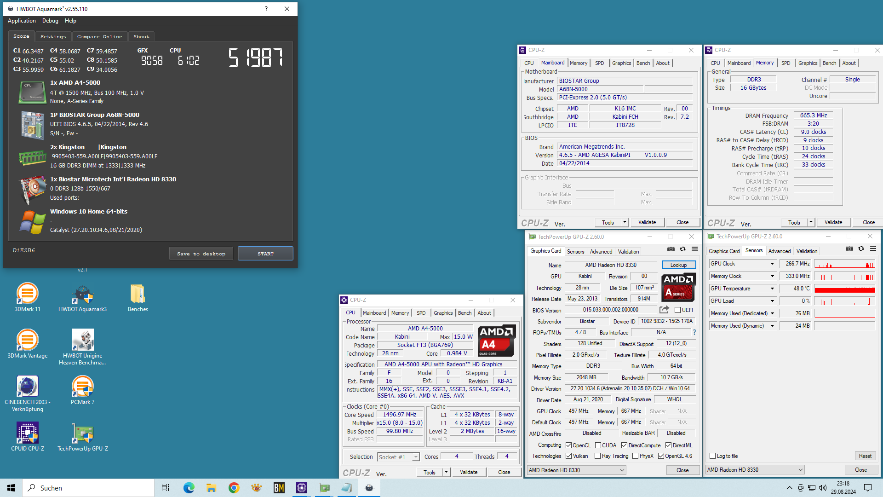Click Reset button in GPU-Z Sensors
Viewport: 883px width, 497px height.
(865, 456)
